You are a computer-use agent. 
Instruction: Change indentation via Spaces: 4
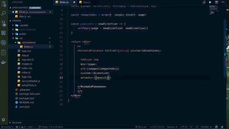tap(172, 127)
